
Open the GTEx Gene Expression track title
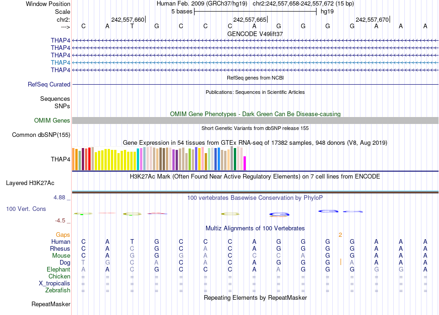(255, 142)
